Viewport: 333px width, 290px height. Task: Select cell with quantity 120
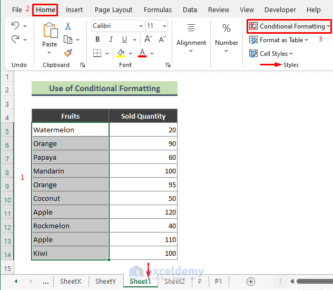click(x=143, y=212)
